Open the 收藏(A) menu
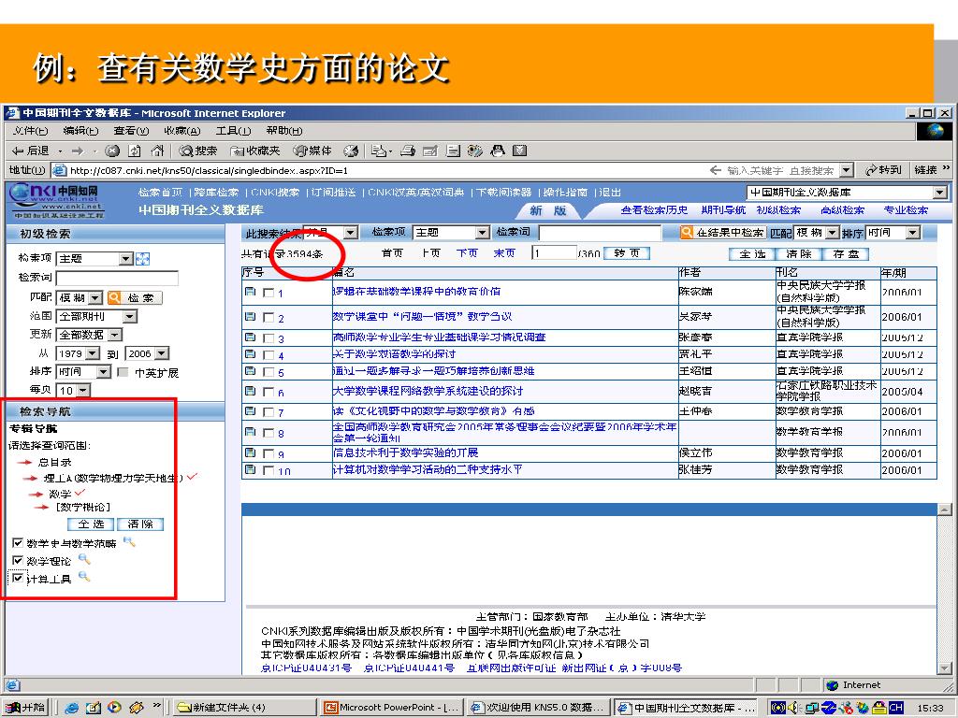The height and width of the screenshot is (718, 958). coord(182,131)
